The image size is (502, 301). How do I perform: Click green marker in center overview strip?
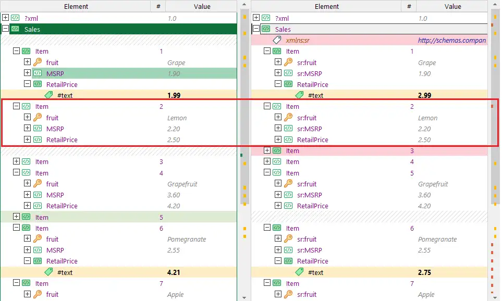tap(241, 155)
